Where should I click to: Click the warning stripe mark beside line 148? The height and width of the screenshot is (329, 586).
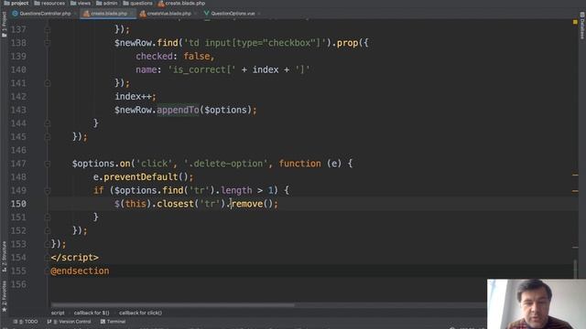[575, 175]
